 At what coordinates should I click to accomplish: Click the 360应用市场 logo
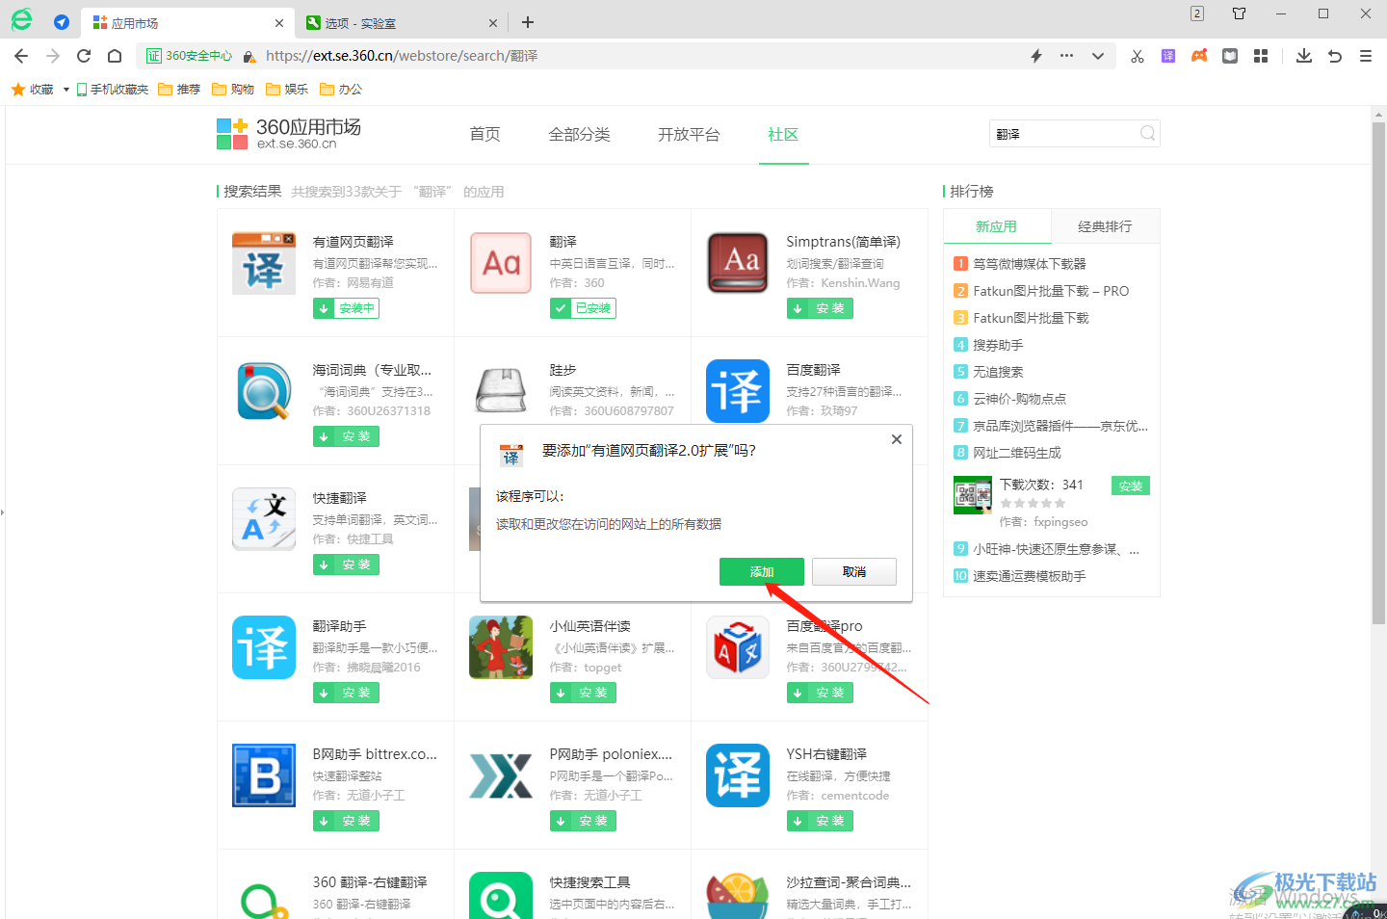point(289,134)
